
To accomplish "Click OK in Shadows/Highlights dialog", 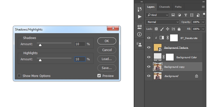I will (x=107, y=41).
